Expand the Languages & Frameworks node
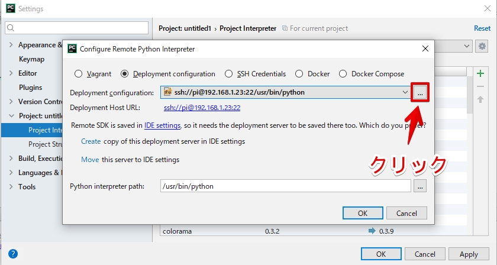 click(11, 173)
